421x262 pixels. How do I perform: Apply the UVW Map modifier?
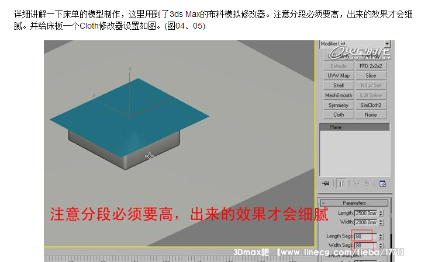coord(339,75)
